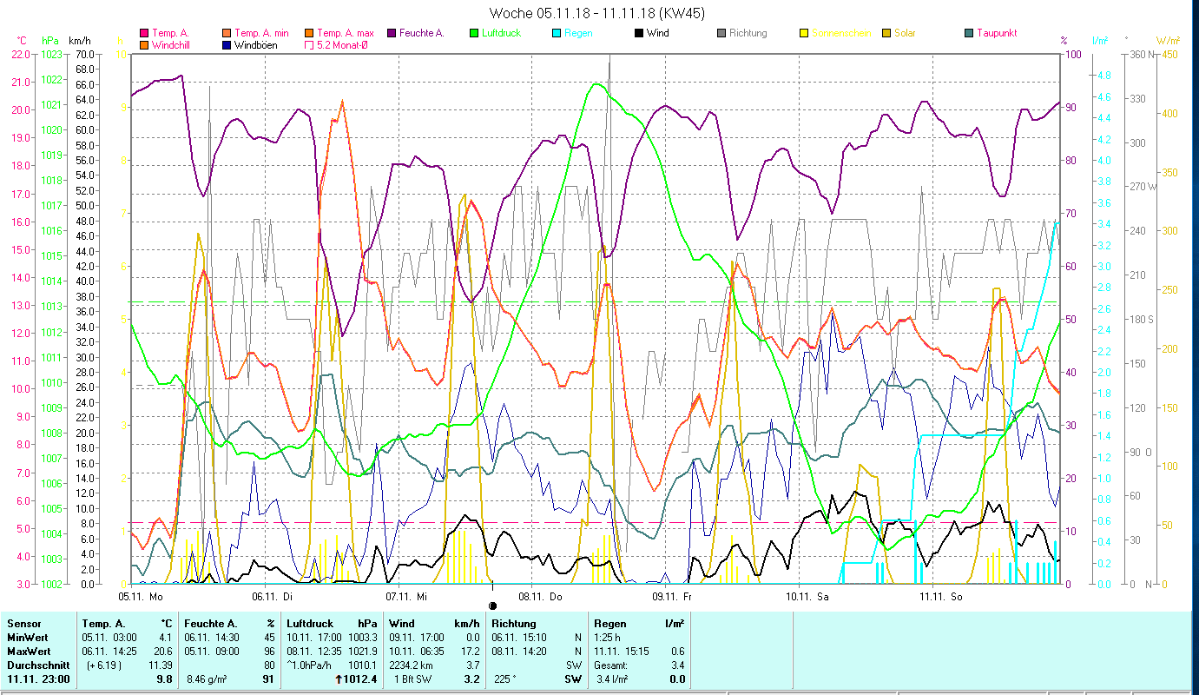Click the 'Luftdruck hPa' table header
This screenshot has width=1199, height=695.
point(332,624)
